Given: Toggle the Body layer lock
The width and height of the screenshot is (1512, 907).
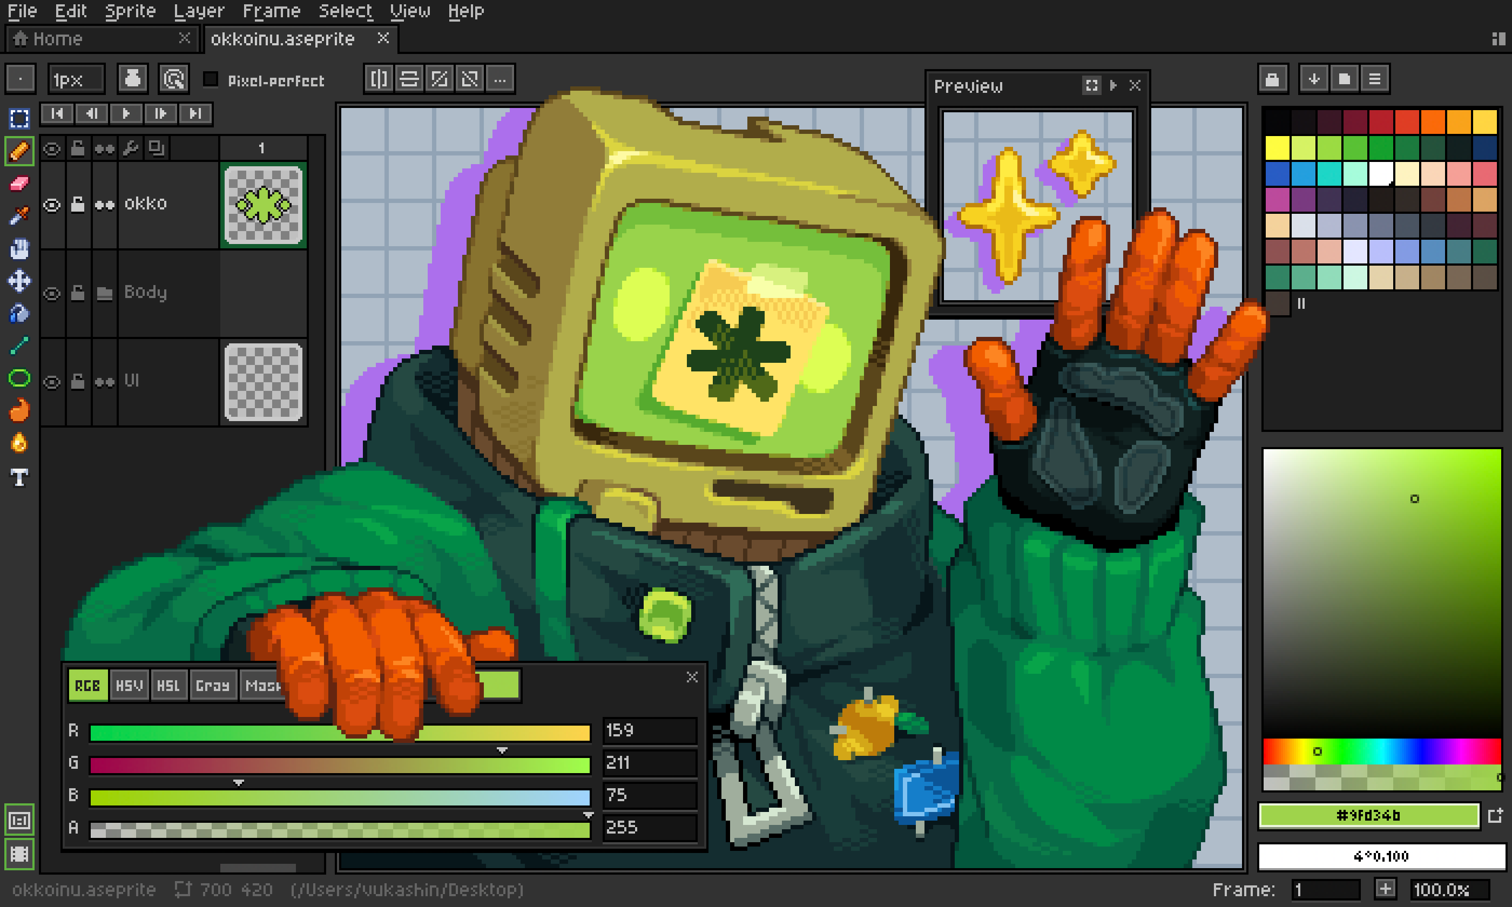Looking at the screenshot, I should (78, 293).
